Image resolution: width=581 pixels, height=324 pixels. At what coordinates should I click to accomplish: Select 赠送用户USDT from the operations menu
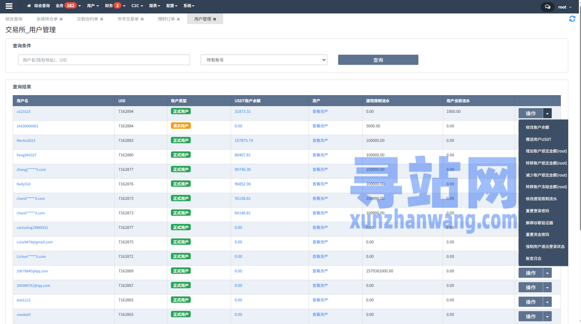click(x=538, y=139)
